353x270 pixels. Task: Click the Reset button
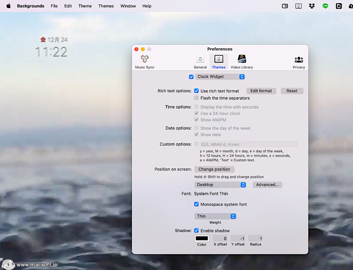(292, 91)
